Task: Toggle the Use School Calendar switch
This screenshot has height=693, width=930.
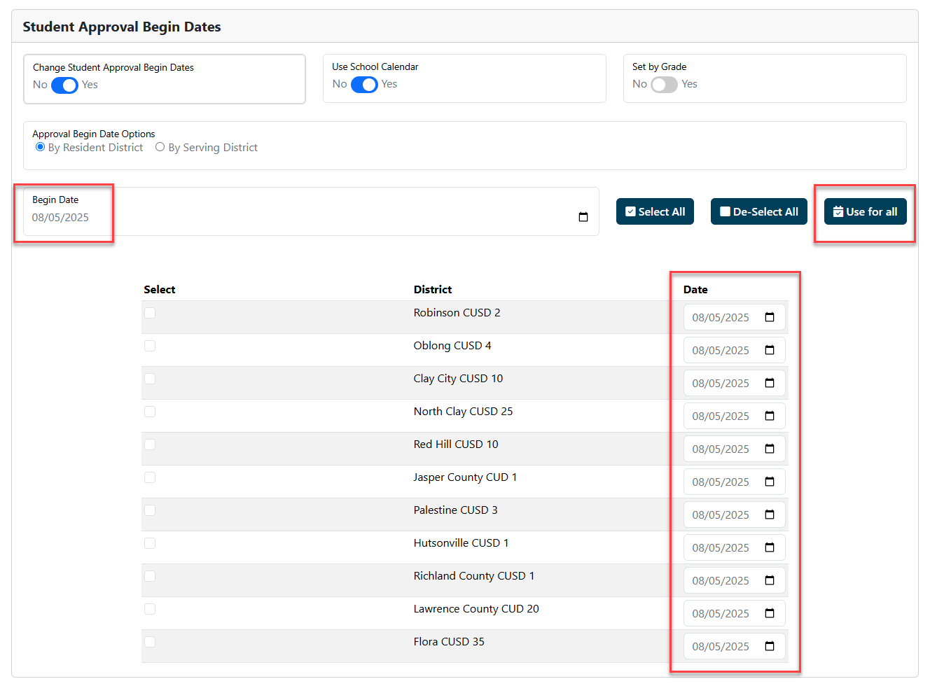Action: click(364, 85)
